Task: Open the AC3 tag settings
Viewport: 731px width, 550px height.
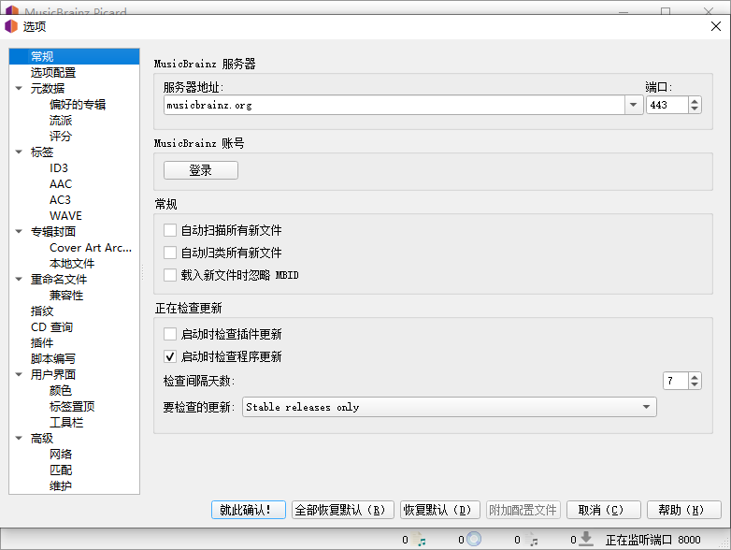Action: [60, 199]
